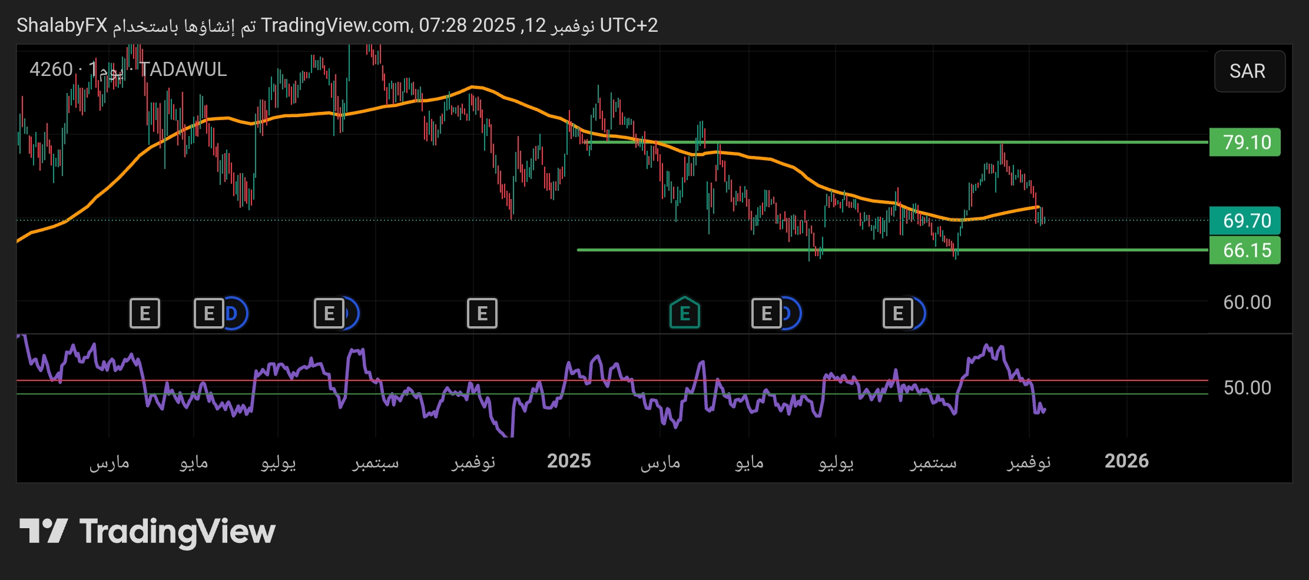Click the 66.15 support price label
The image size is (1309, 580).
(x=1245, y=250)
